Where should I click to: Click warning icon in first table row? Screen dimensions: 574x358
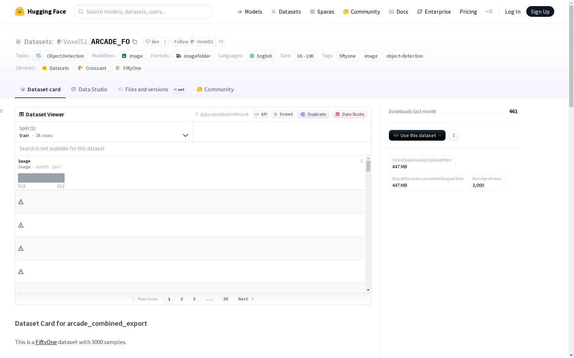pos(21,202)
